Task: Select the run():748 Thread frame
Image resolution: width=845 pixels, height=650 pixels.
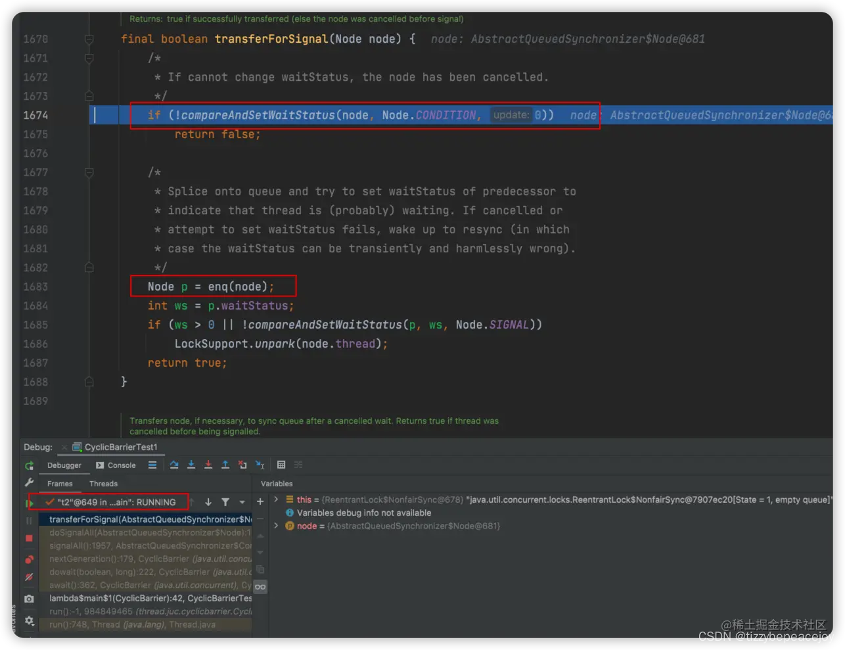Action: tap(146, 625)
